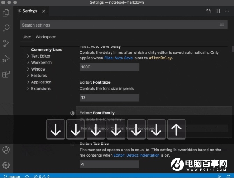Click the Editor: Font Size heading

click(x=95, y=82)
